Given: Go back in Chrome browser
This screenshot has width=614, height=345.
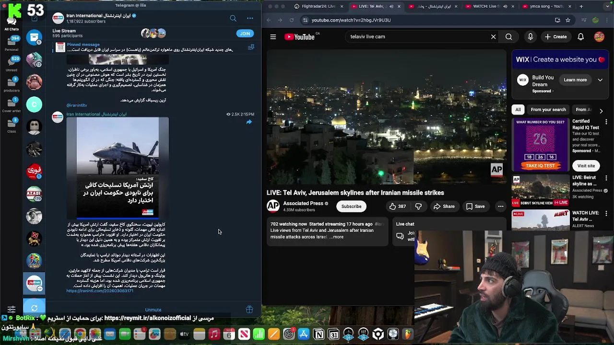Looking at the screenshot, I should (x=269, y=20).
